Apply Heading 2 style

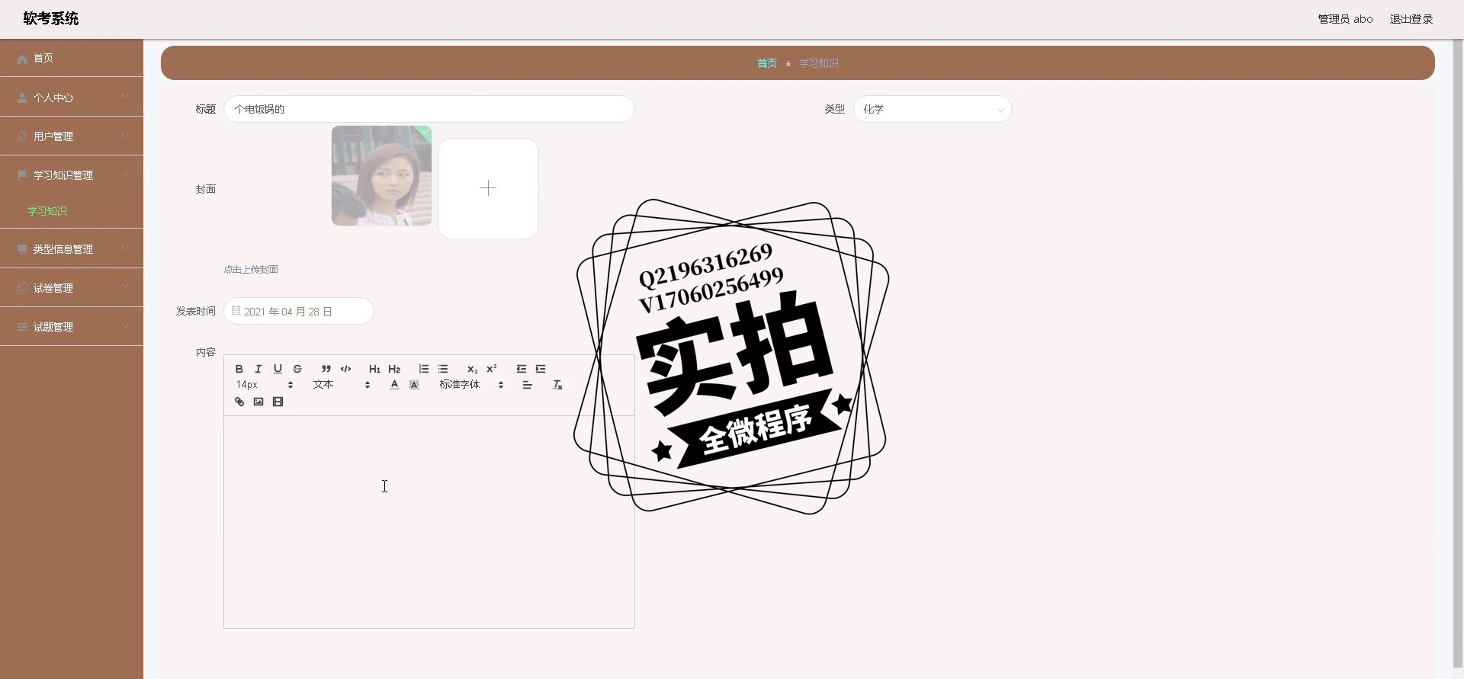tap(394, 369)
